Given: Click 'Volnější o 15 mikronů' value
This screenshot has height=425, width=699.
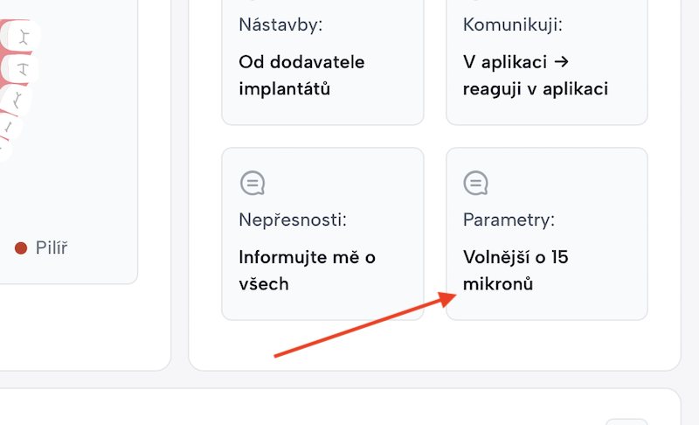Looking at the screenshot, I should (516, 270).
